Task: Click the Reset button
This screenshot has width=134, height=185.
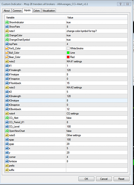Action: coord(121,179)
